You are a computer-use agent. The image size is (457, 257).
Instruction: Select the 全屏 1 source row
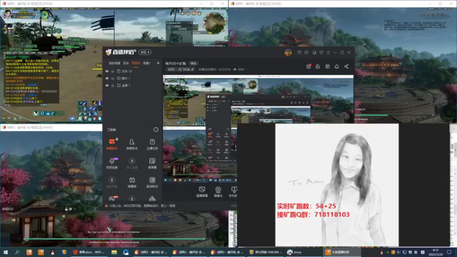[x=133, y=85]
